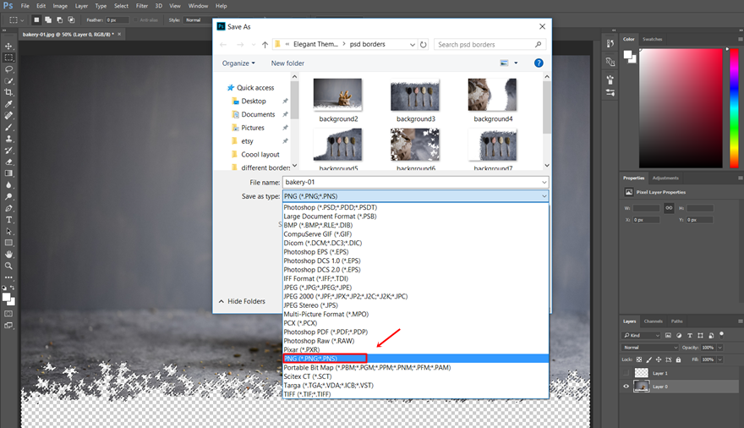
Task: Select the Lasso tool
Action: [8, 69]
